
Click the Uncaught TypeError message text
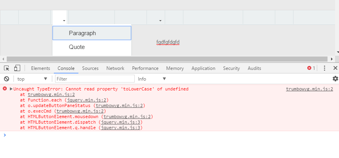click(x=101, y=89)
